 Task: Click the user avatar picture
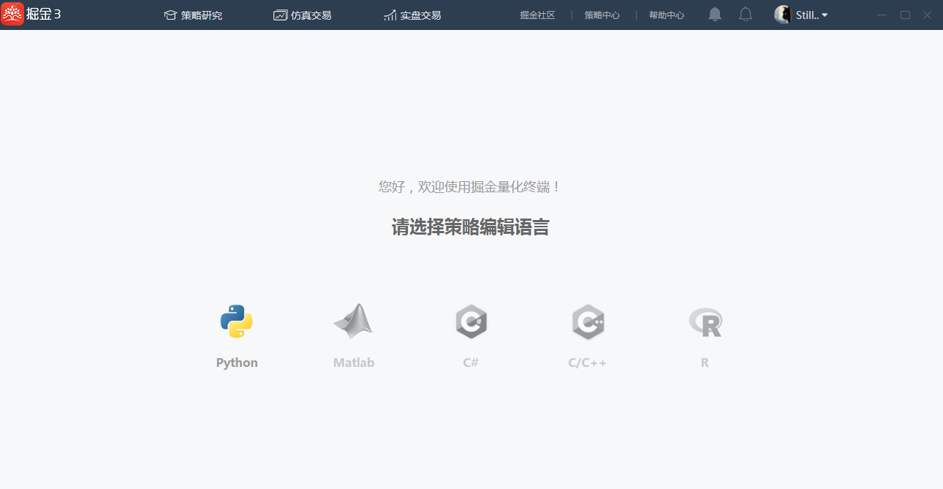[783, 15]
